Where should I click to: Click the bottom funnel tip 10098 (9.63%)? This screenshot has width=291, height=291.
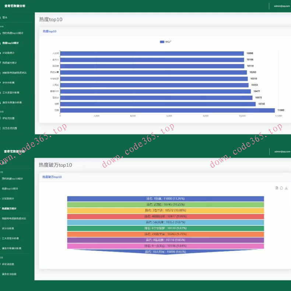pyautogui.click(x=165, y=252)
